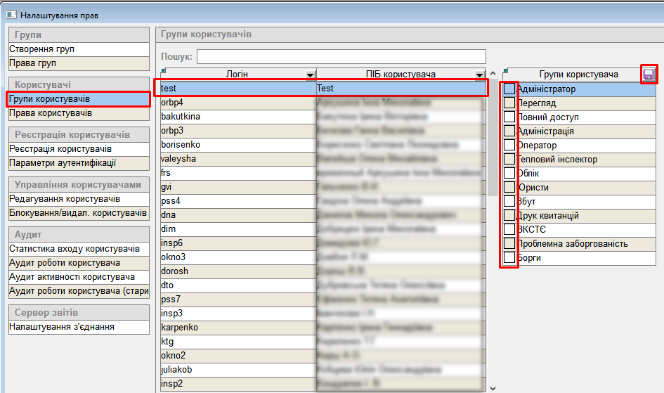The width and height of the screenshot is (664, 393).
Task: Check the Перегляд group checkbox
Action: (509, 103)
